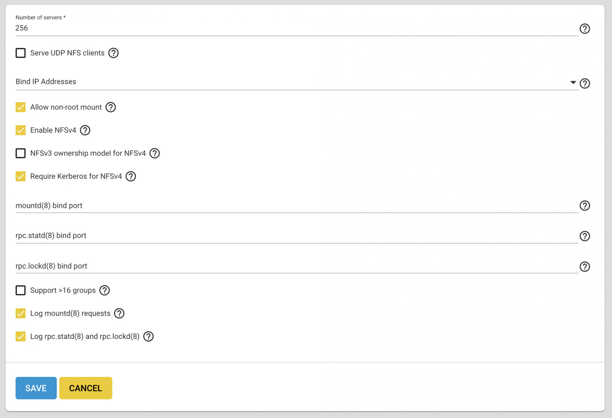The height and width of the screenshot is (418, 612).
Task: Show help for rpc.lockd(8) bind port
Action: click(584, 266)
